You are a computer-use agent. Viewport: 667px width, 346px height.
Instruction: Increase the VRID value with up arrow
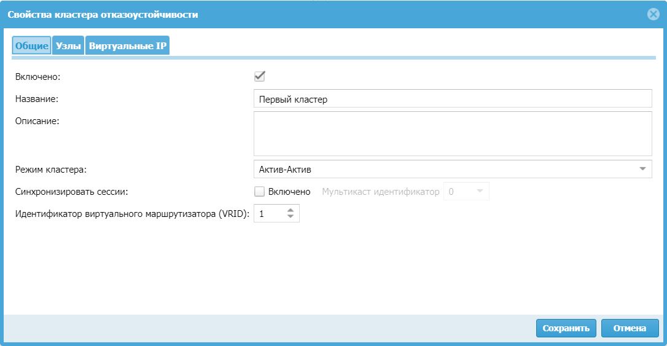pyautogui.click(x=291, y=210)
